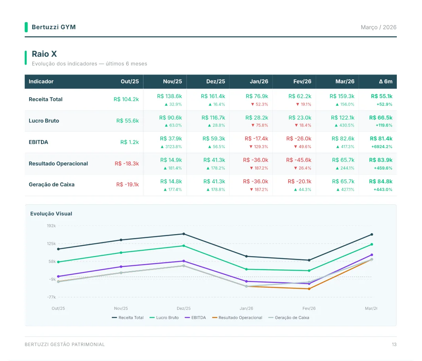Click the delta value R$ 66.5k
Image resolution: width=422 pixels, height=361 pixels.
click(381, 118)
